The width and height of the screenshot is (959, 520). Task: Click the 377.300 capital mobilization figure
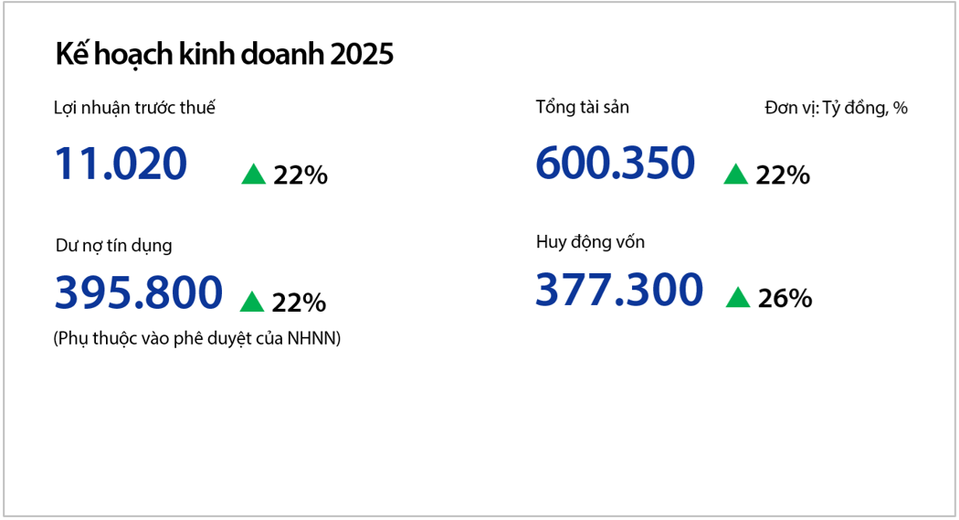pyautogui.click(x=619, y=290)
